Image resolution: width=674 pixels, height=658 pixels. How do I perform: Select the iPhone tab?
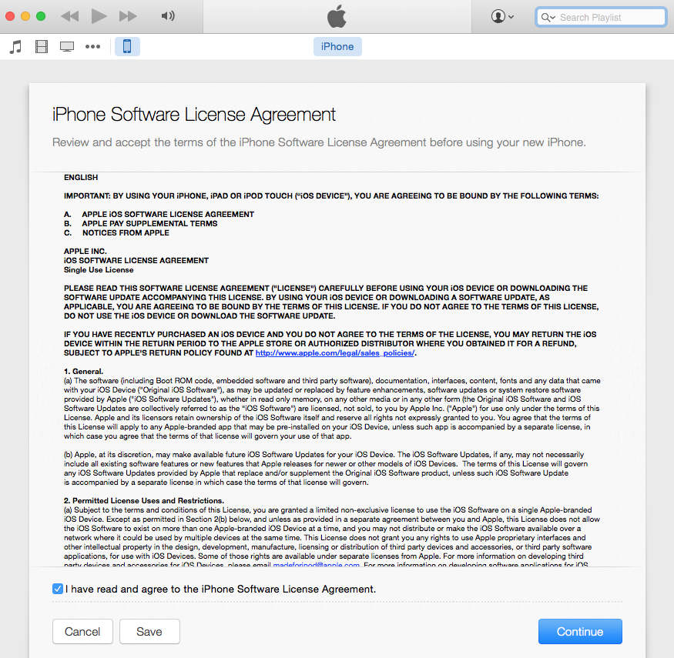[337, 47]
